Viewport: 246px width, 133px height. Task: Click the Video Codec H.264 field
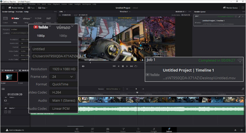64,92
